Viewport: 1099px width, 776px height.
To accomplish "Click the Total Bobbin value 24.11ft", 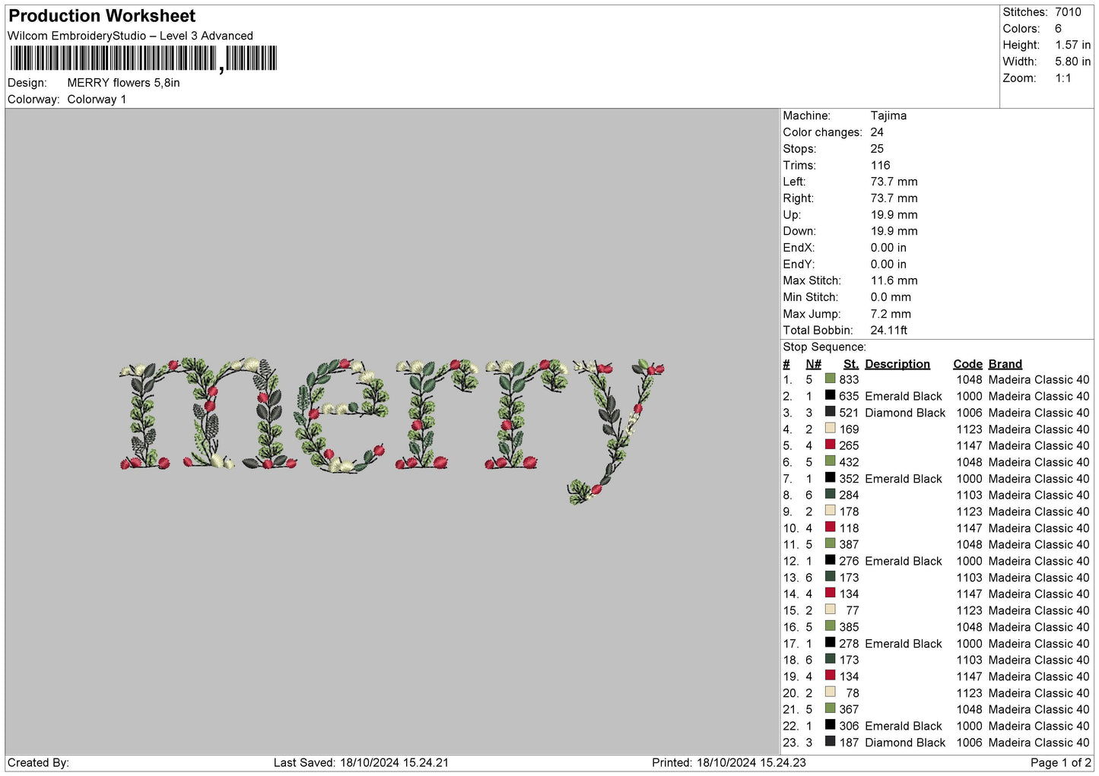I will [x=889, y=331].
